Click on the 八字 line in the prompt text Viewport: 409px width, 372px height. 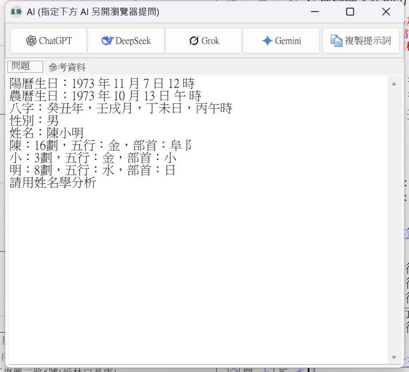coord(120,108)
